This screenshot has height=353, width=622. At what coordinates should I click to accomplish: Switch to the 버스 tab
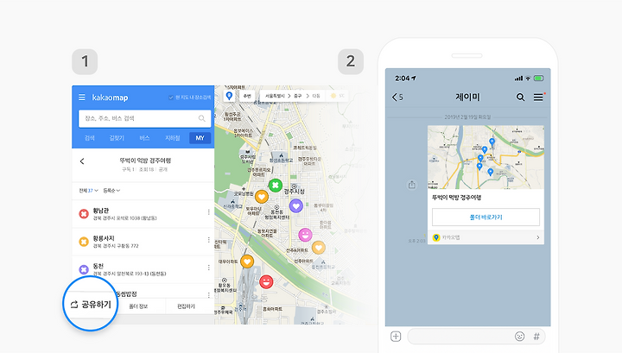144,138
